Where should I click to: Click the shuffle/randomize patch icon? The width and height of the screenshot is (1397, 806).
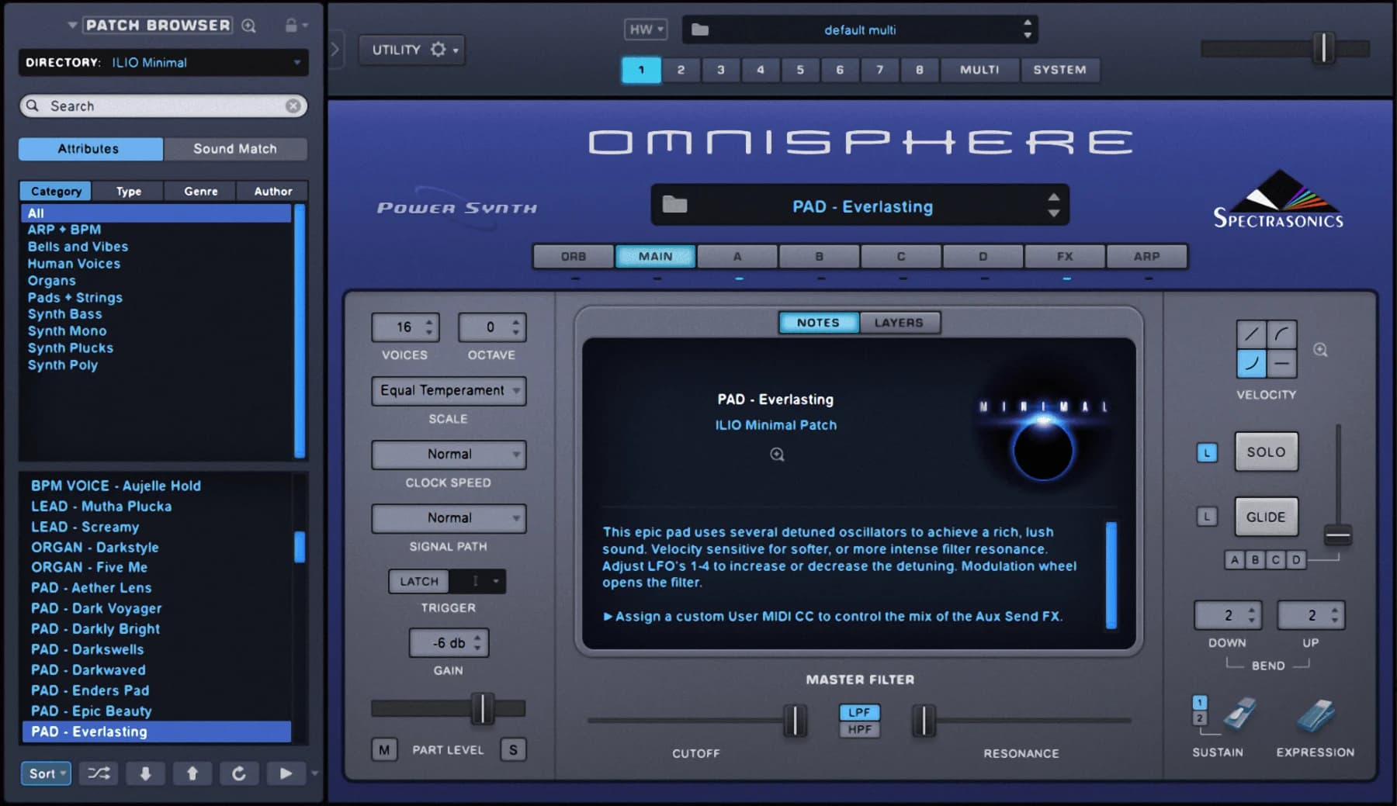pos(98,773)
